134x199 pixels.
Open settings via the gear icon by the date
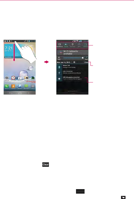(x=74, y=62)
